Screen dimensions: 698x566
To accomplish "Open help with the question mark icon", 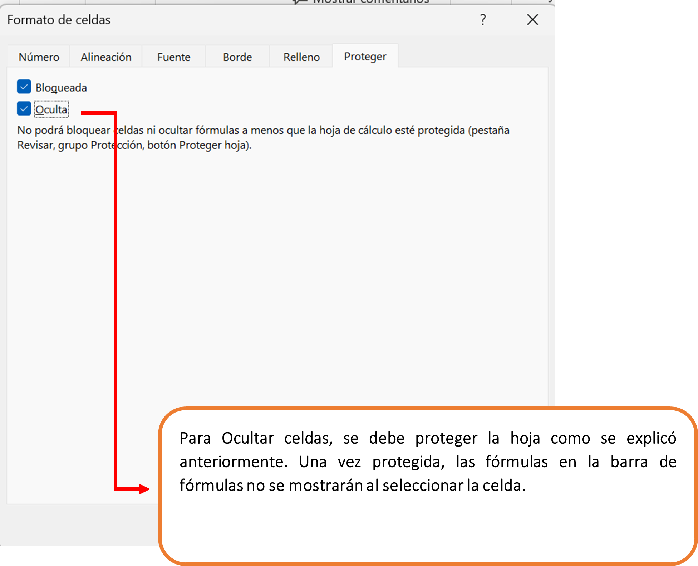I will (x=483, y=19).
